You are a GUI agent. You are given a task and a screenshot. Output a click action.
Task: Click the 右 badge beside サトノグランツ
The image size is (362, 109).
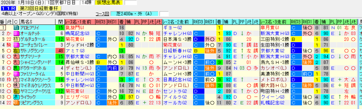(16, 51)
